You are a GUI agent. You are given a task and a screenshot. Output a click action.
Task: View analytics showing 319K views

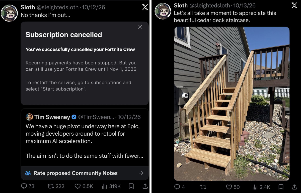tap(111, 186)
